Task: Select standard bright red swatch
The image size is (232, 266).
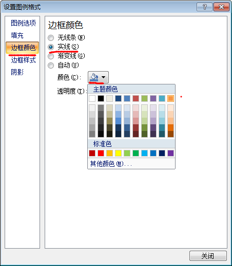Action: click(x=101, y=153)
